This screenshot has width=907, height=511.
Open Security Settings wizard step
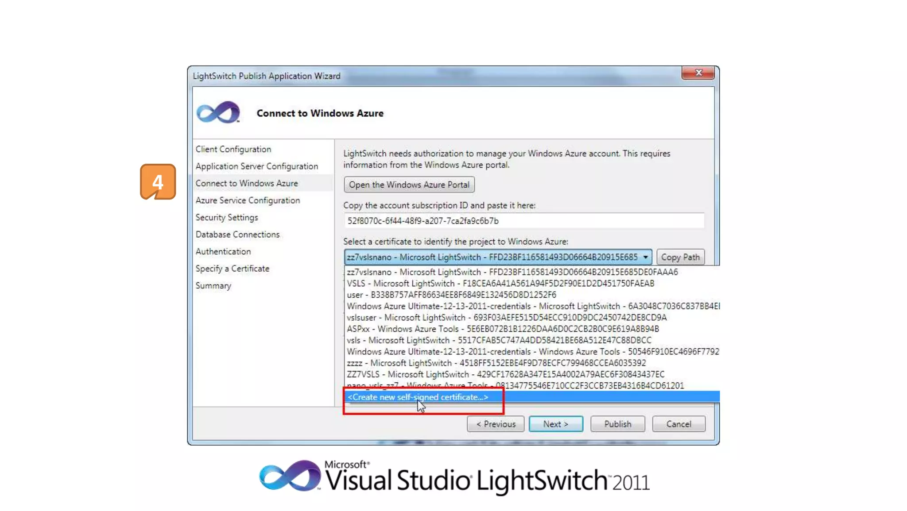click(x=226, y=217)
